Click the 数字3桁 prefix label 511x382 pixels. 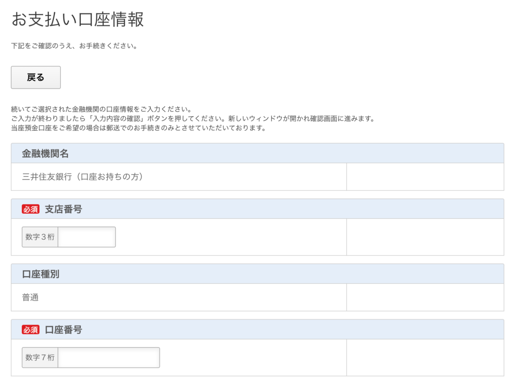[40, 237]
